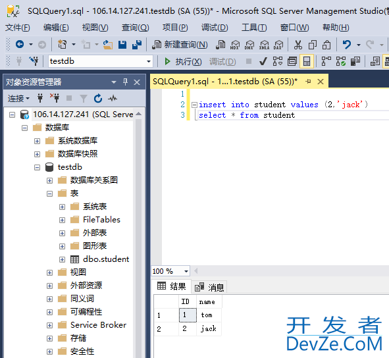Click the Object Explorer filter icon
389x358 pixels.
click(84, 99)
